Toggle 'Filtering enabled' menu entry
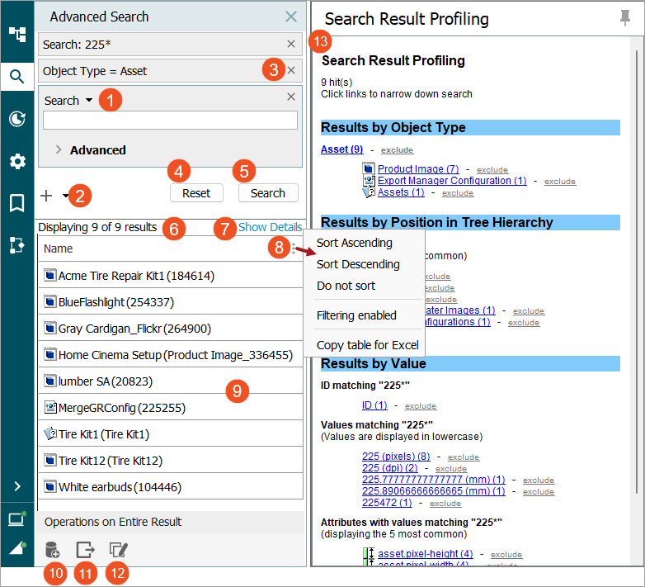The height and width of the screenshot is (587, 645). [x=356, y=315]
